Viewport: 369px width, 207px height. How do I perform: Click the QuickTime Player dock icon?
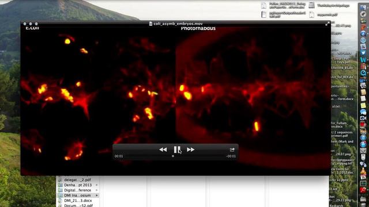point(363,73)
